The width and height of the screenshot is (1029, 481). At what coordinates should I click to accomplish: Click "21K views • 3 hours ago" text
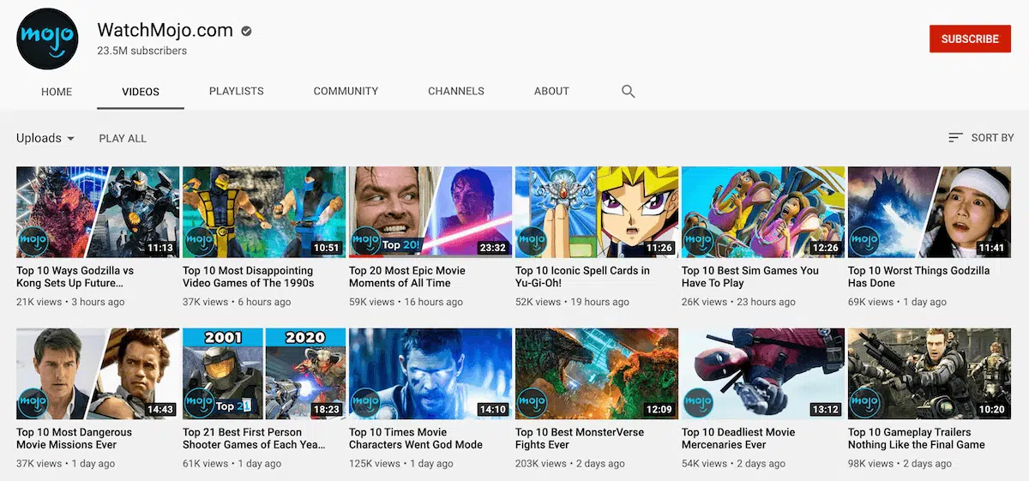[x=70, y=302]
